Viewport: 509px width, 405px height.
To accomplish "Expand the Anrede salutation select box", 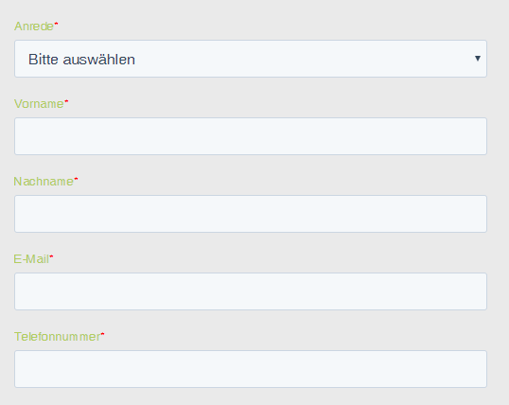I will [251, 59].
